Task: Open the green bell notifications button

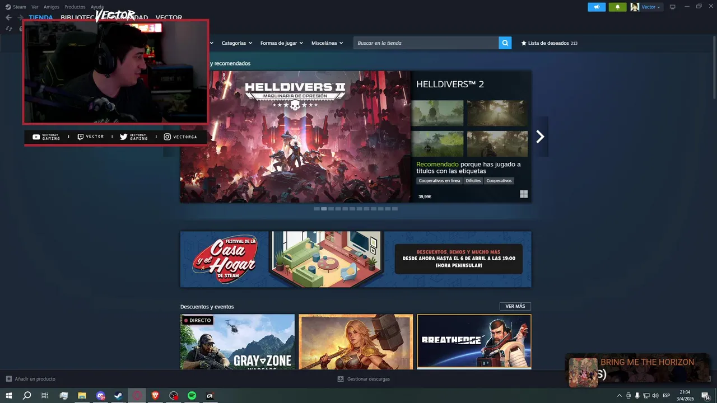Action: tap(617, 7)
